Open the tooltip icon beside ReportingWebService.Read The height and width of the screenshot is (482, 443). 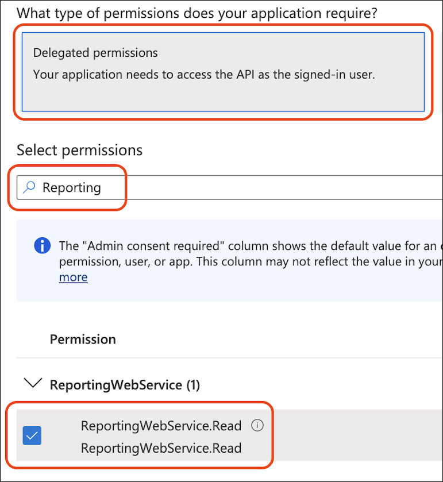[257, 425]
